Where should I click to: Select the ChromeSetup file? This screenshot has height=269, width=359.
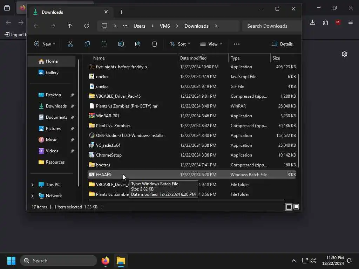192,155
